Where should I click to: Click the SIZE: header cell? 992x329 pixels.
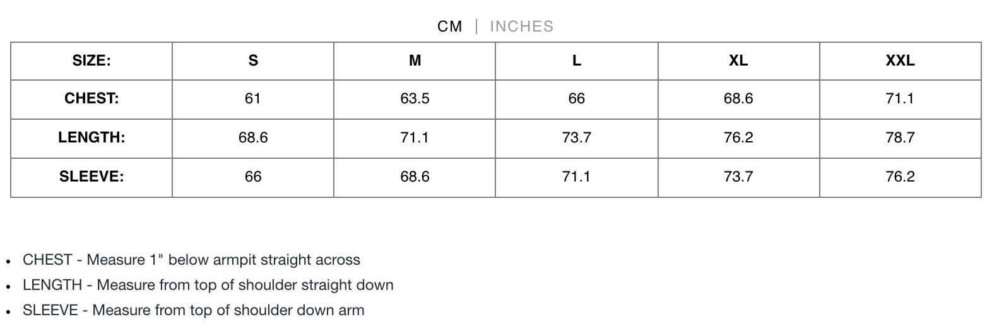[x=92, y=61]
